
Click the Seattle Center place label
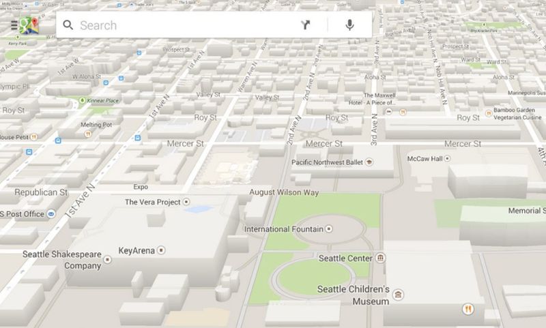pyautogui.click(x=345, y=258)
